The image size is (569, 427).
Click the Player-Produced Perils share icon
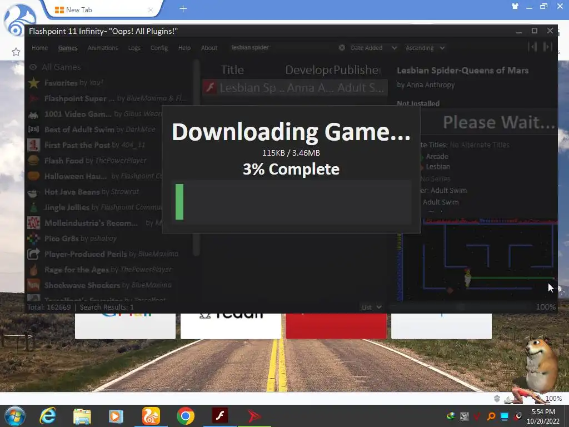pos(33,254)
